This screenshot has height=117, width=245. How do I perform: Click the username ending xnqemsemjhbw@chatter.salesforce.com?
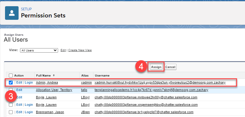146,105
